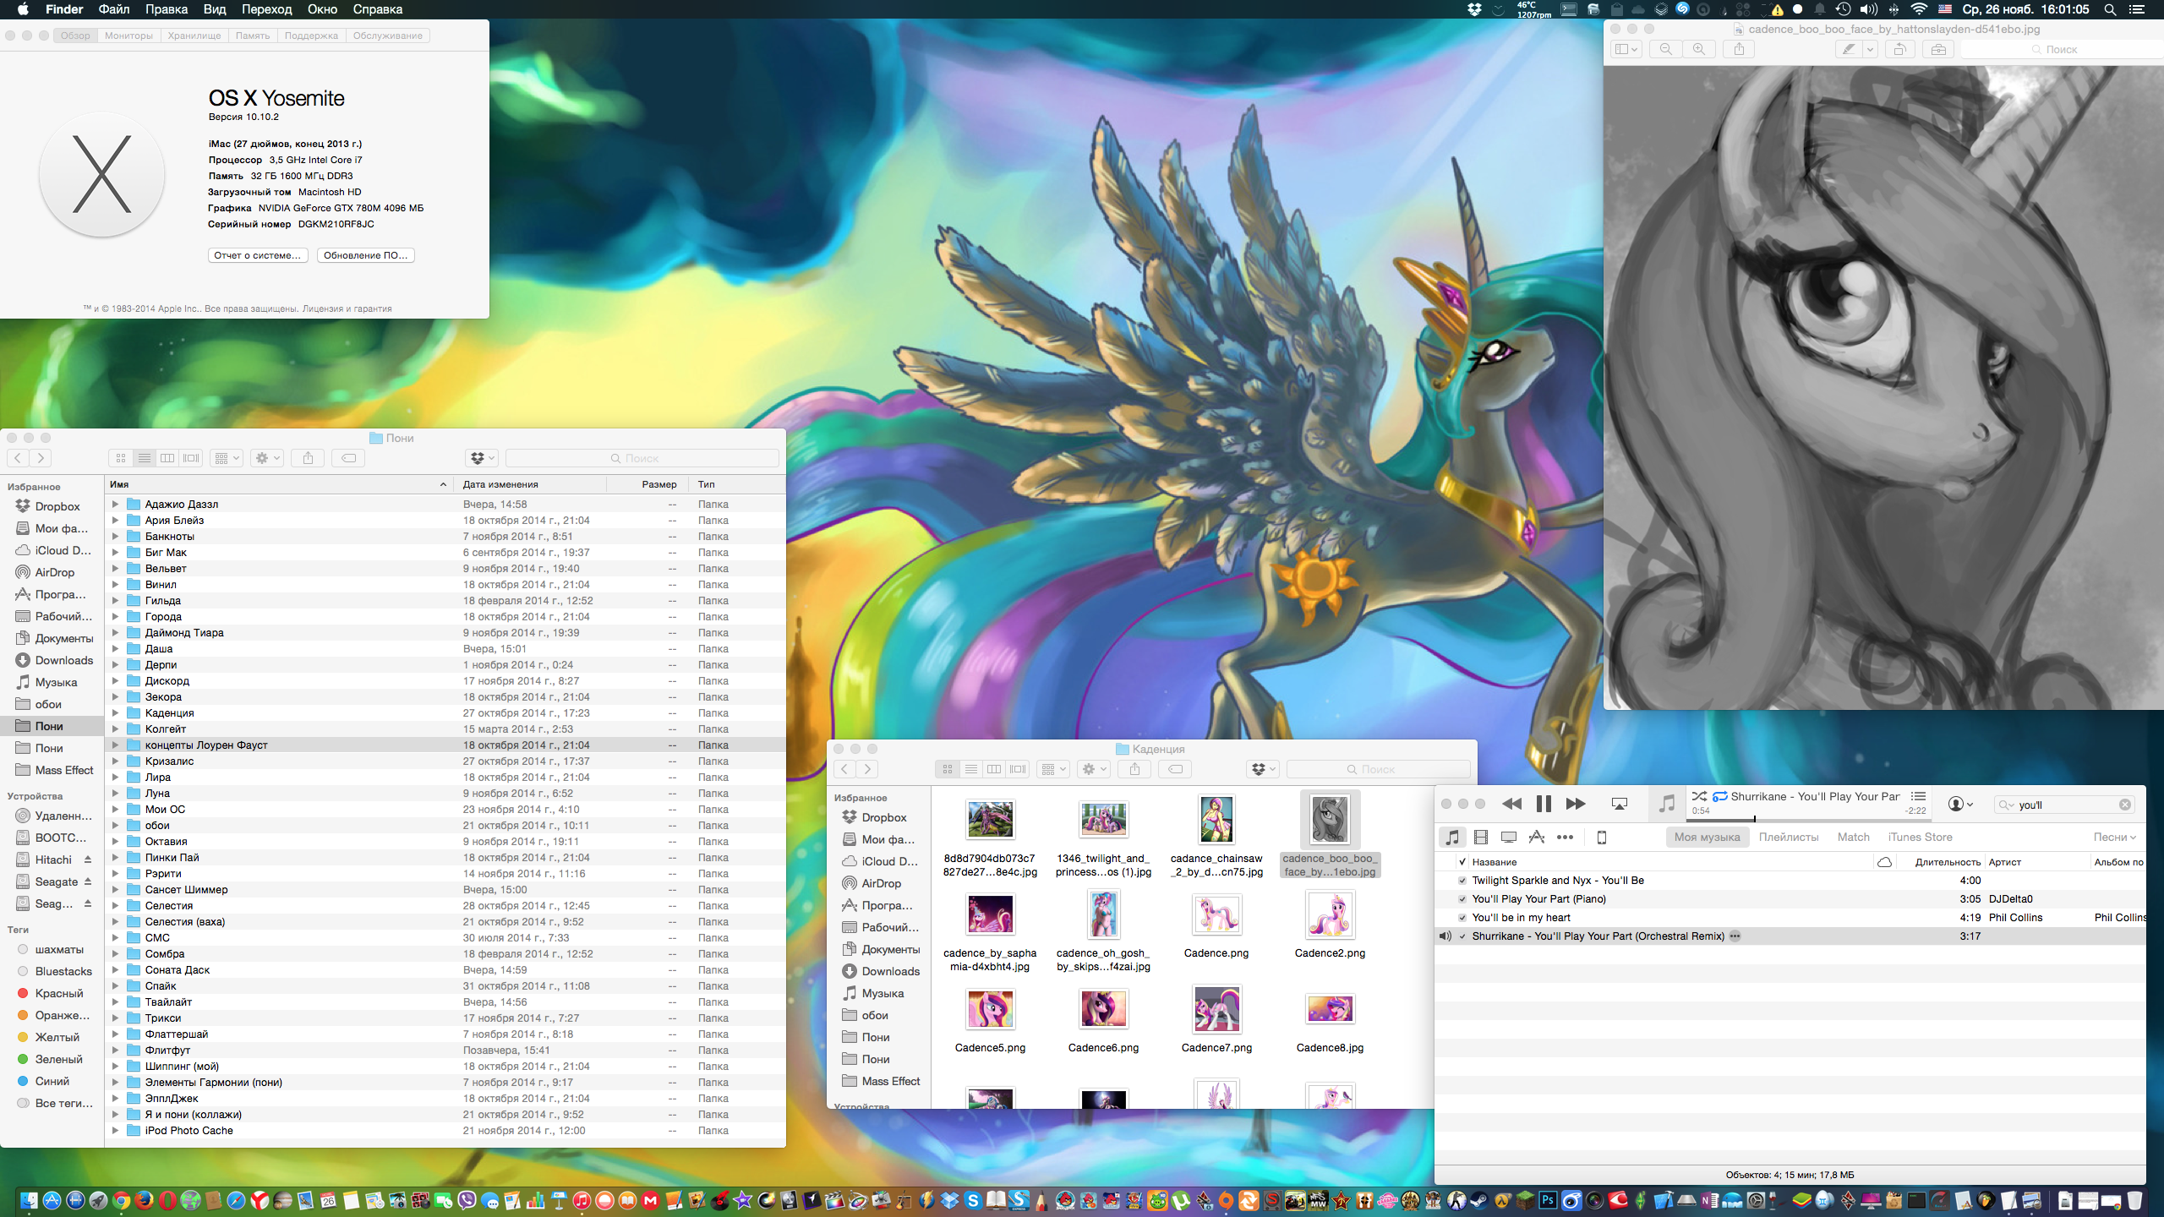2164x1217 pixels.
Task: Uncheck Twilight Sparkle and Nyx song
Action: (1462, 881)
